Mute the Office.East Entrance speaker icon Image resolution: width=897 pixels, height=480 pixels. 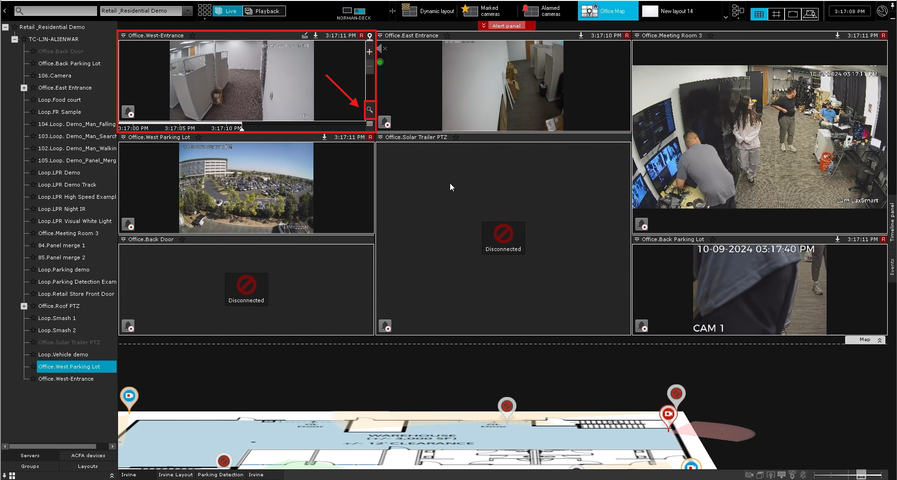381,49
